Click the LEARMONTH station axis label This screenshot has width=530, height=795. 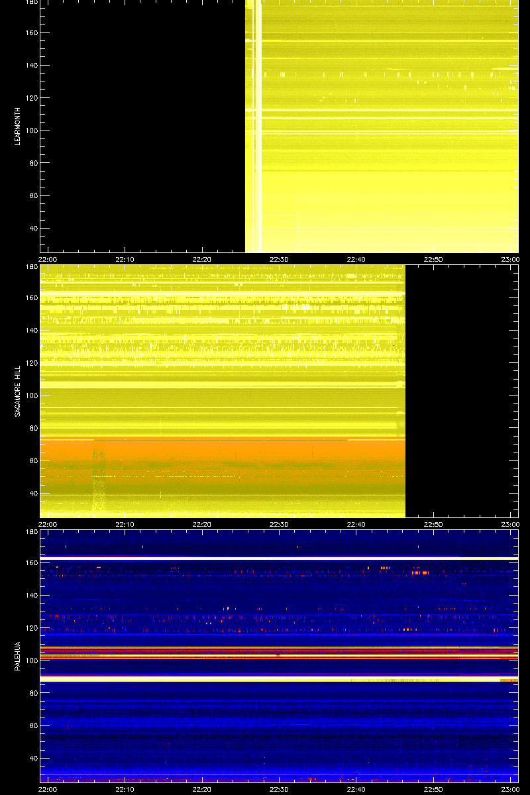coord(18,126)
